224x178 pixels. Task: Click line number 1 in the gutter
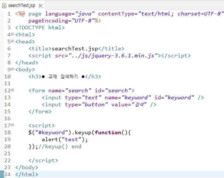tap(9, 14)
